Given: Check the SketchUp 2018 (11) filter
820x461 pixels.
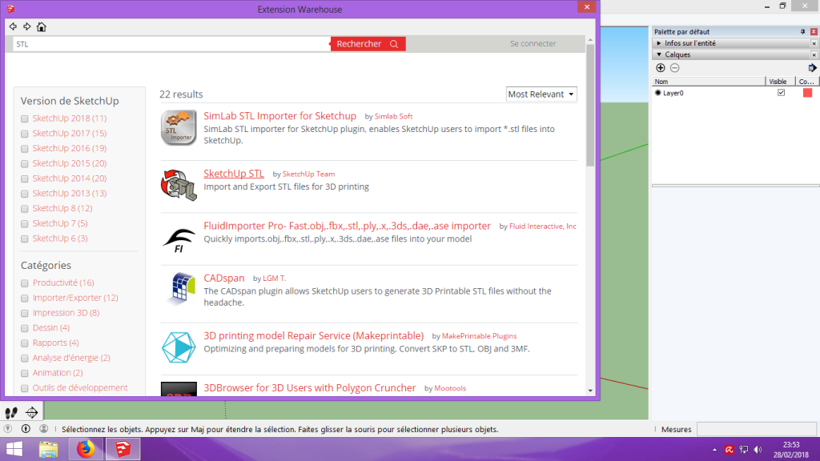Looking at the screenshot, I should click(x=25, y=119).
